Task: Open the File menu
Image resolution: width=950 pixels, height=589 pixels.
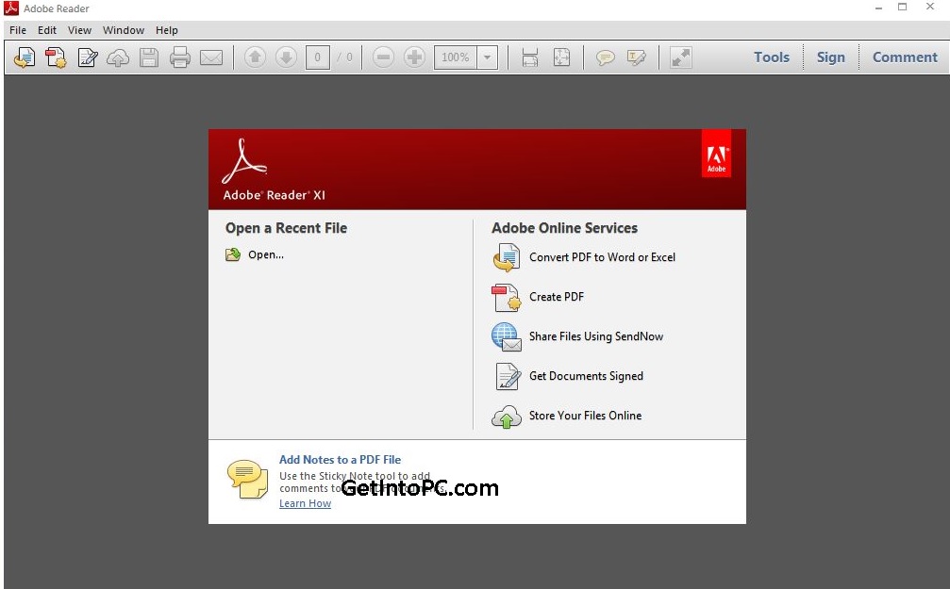Action: pyautogui.click(x=18, y=30)
